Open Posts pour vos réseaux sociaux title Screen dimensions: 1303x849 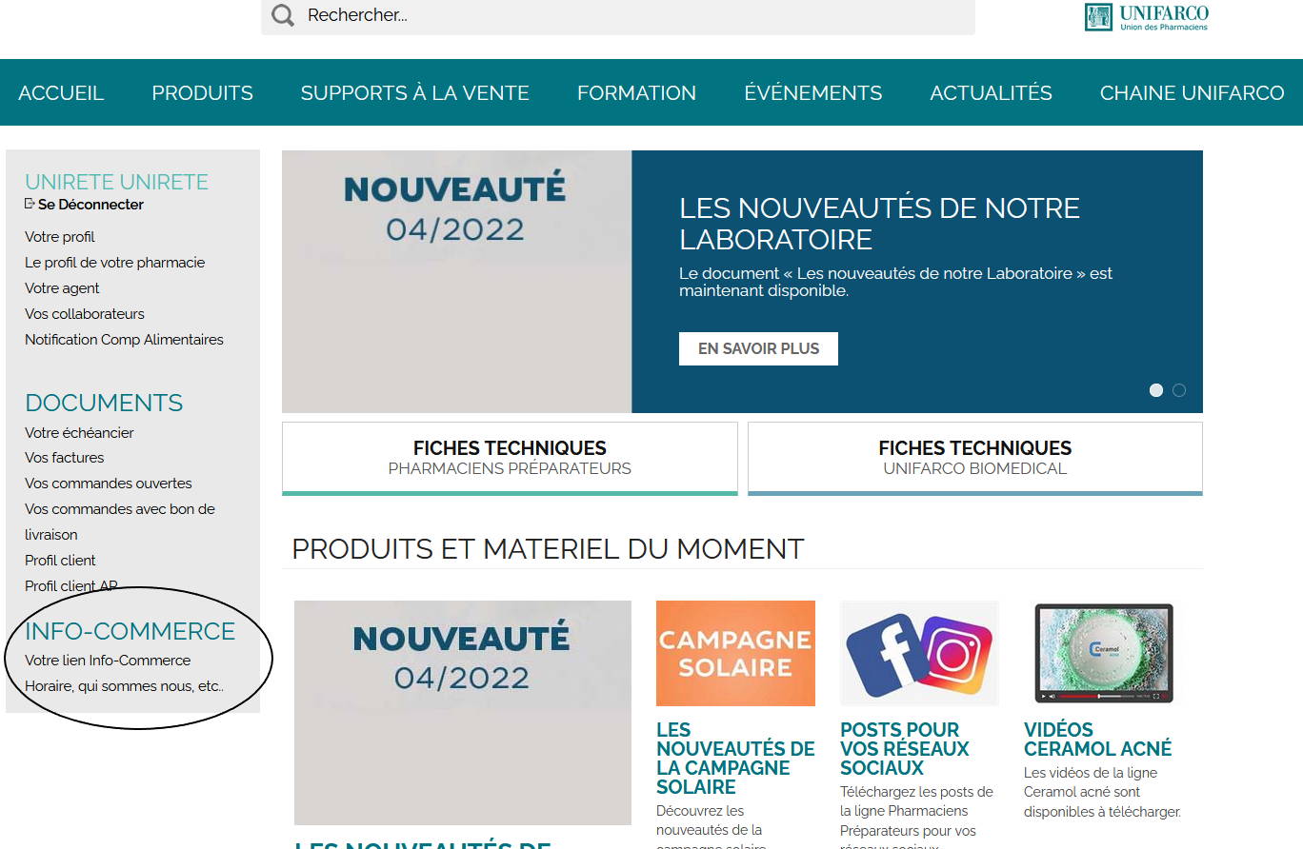click(x=904, y=749)
